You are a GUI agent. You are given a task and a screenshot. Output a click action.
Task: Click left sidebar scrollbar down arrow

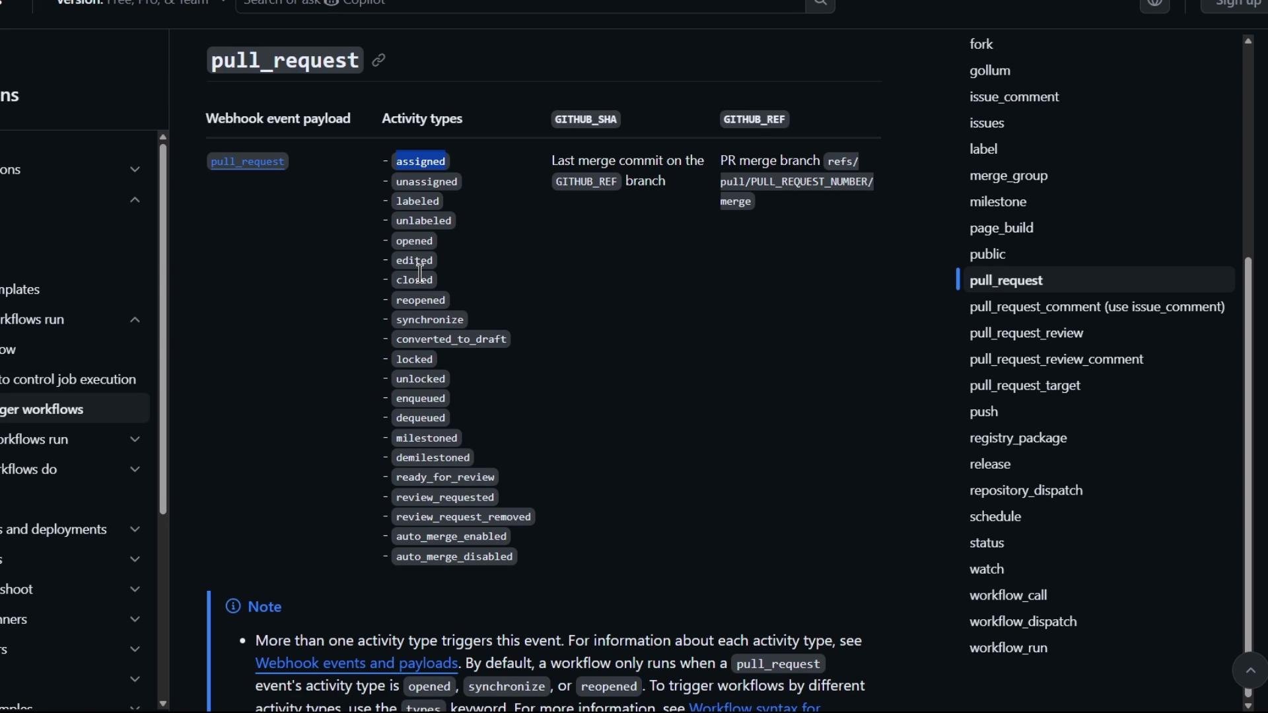pyautogui.click(x=163, y=704)
